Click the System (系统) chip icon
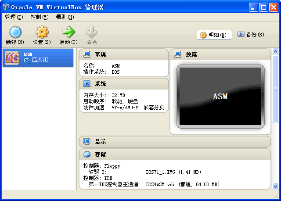The width and height of the screenshot is (281, 201). pyautogui.click(x=87, y=84)
